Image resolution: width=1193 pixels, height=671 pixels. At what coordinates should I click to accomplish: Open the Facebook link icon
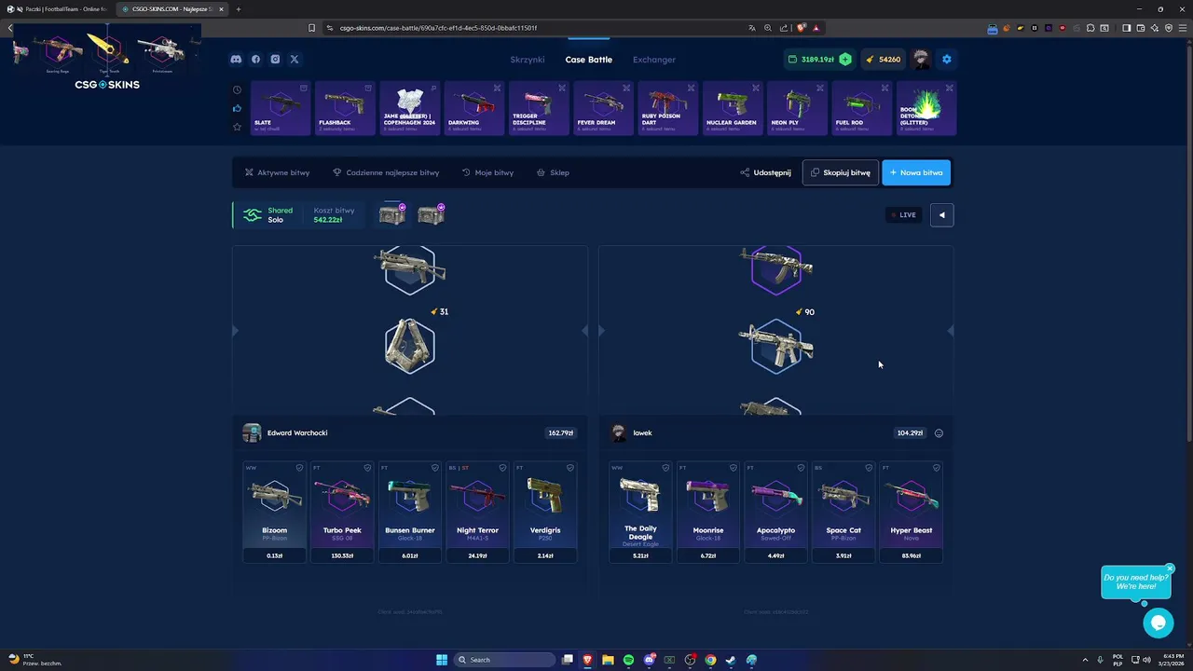coord(255,60)
